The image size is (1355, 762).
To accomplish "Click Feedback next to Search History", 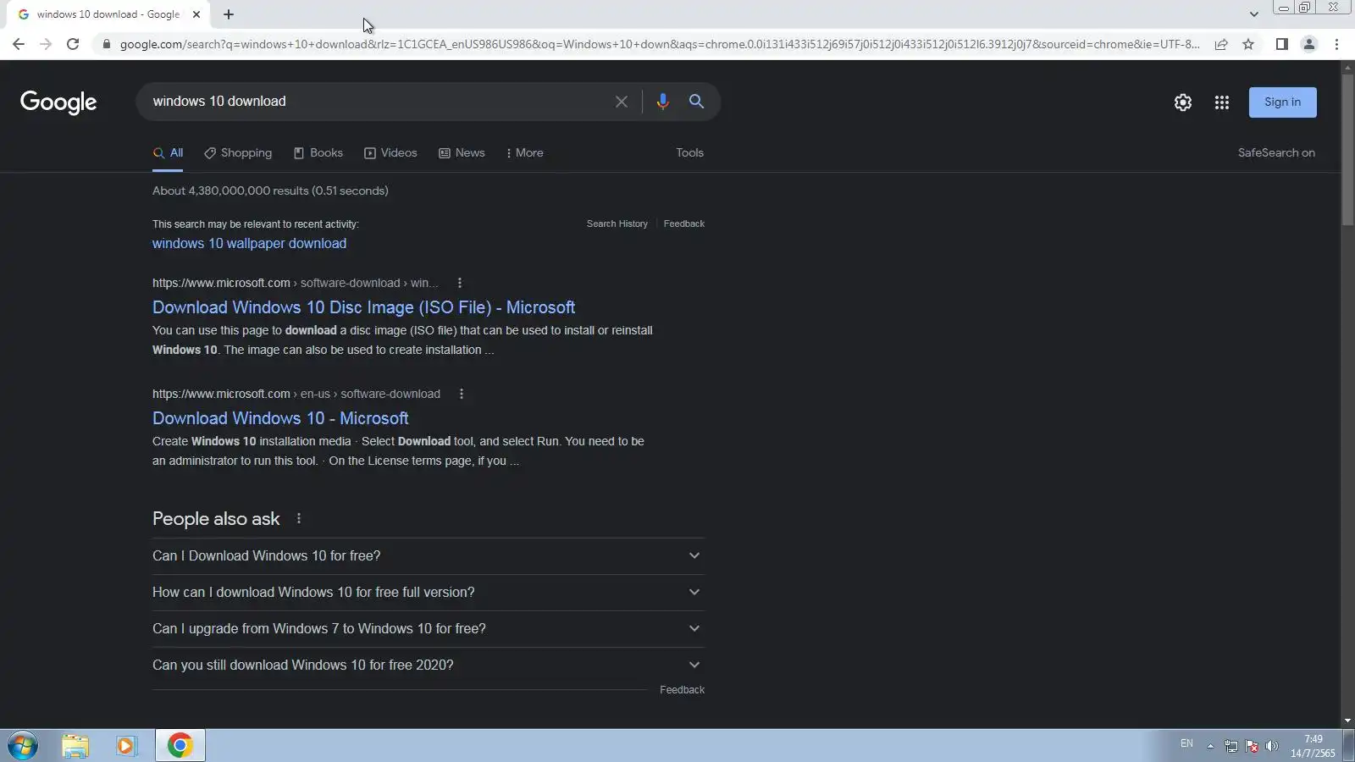I will 683,224.
